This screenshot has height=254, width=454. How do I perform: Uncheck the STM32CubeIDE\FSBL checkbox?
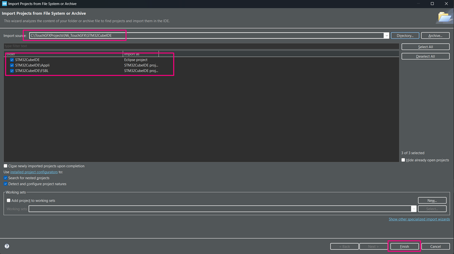pos(12,71)
